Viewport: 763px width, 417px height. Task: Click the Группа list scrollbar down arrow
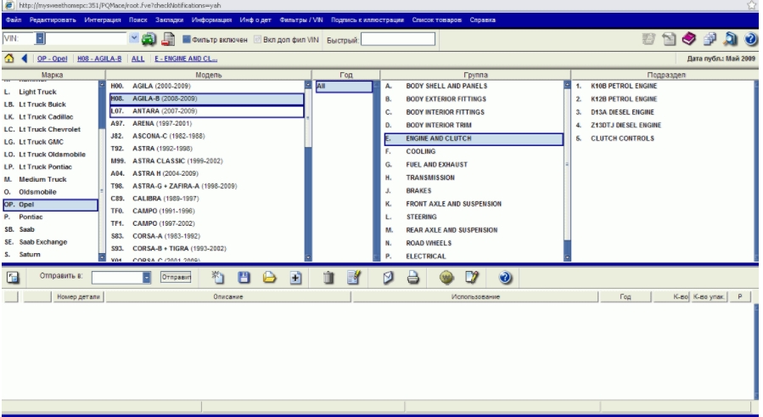coord(567,257)
